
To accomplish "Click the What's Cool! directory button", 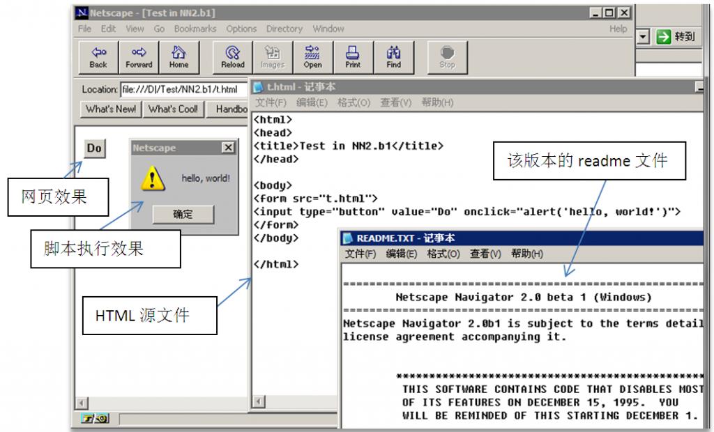I will [173, 109].
